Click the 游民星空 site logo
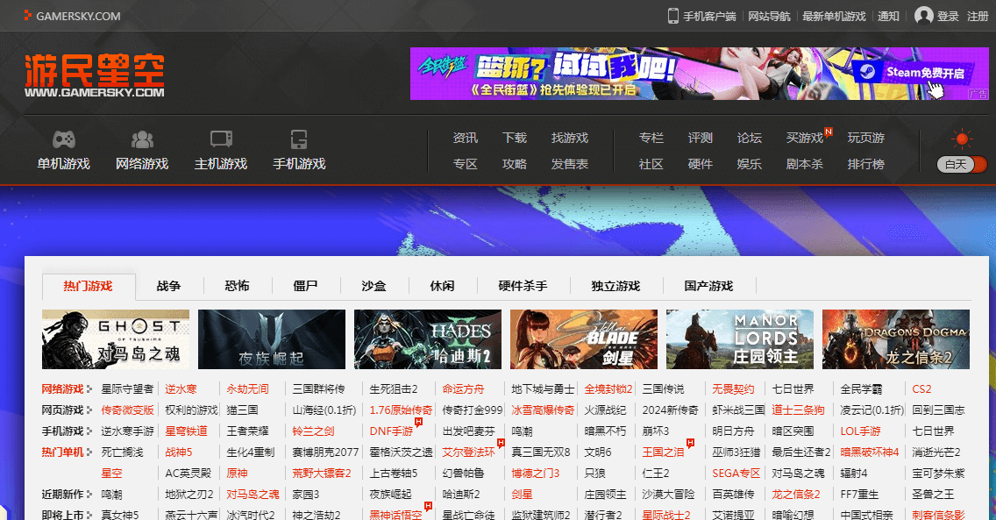The image size is (996, 520). [95, 75]
